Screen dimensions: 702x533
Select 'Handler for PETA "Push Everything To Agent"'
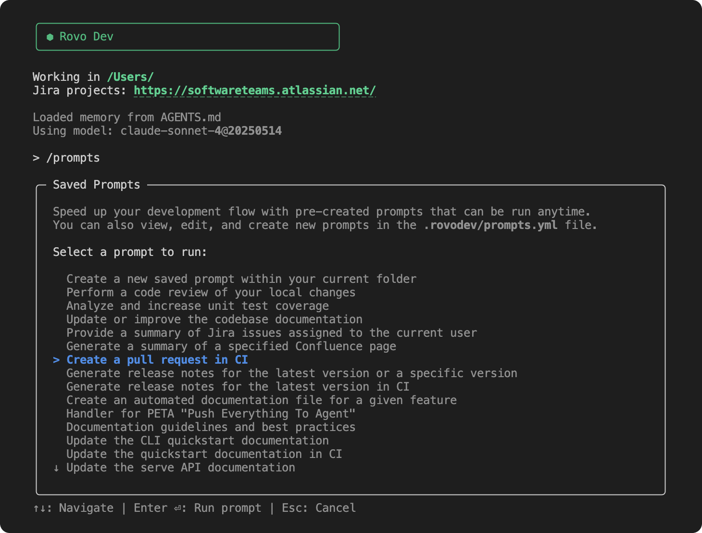tap(211, 414)
